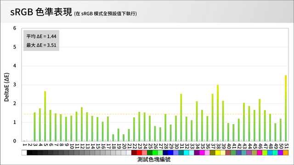
Task: Click the bar for patch 38
Action: tap(218, 113)
